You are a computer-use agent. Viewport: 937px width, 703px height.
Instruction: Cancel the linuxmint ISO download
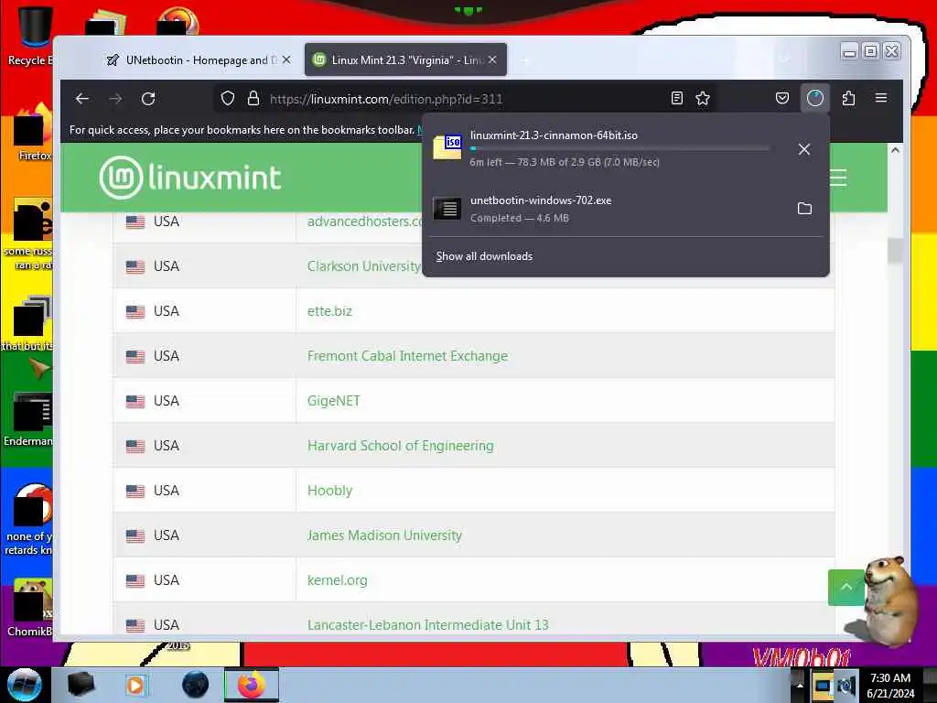click(x=804, y=149)
